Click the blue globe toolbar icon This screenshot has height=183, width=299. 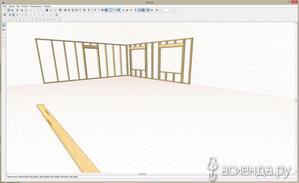pos(46,10)
